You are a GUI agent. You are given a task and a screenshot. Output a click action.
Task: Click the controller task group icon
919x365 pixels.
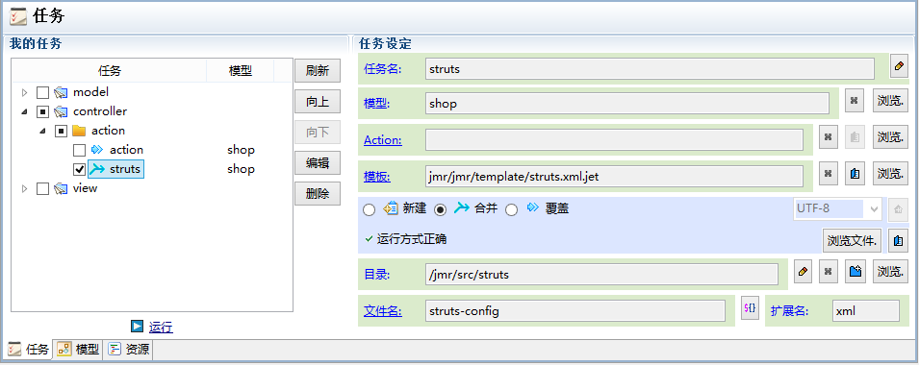[61, 111]
